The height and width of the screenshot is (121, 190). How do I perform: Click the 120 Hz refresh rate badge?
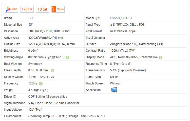click(27, 9)
